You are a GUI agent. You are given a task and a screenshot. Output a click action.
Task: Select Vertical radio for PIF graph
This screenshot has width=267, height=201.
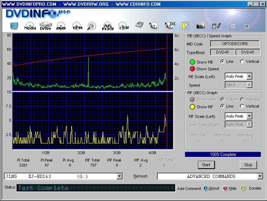point(242,106)
